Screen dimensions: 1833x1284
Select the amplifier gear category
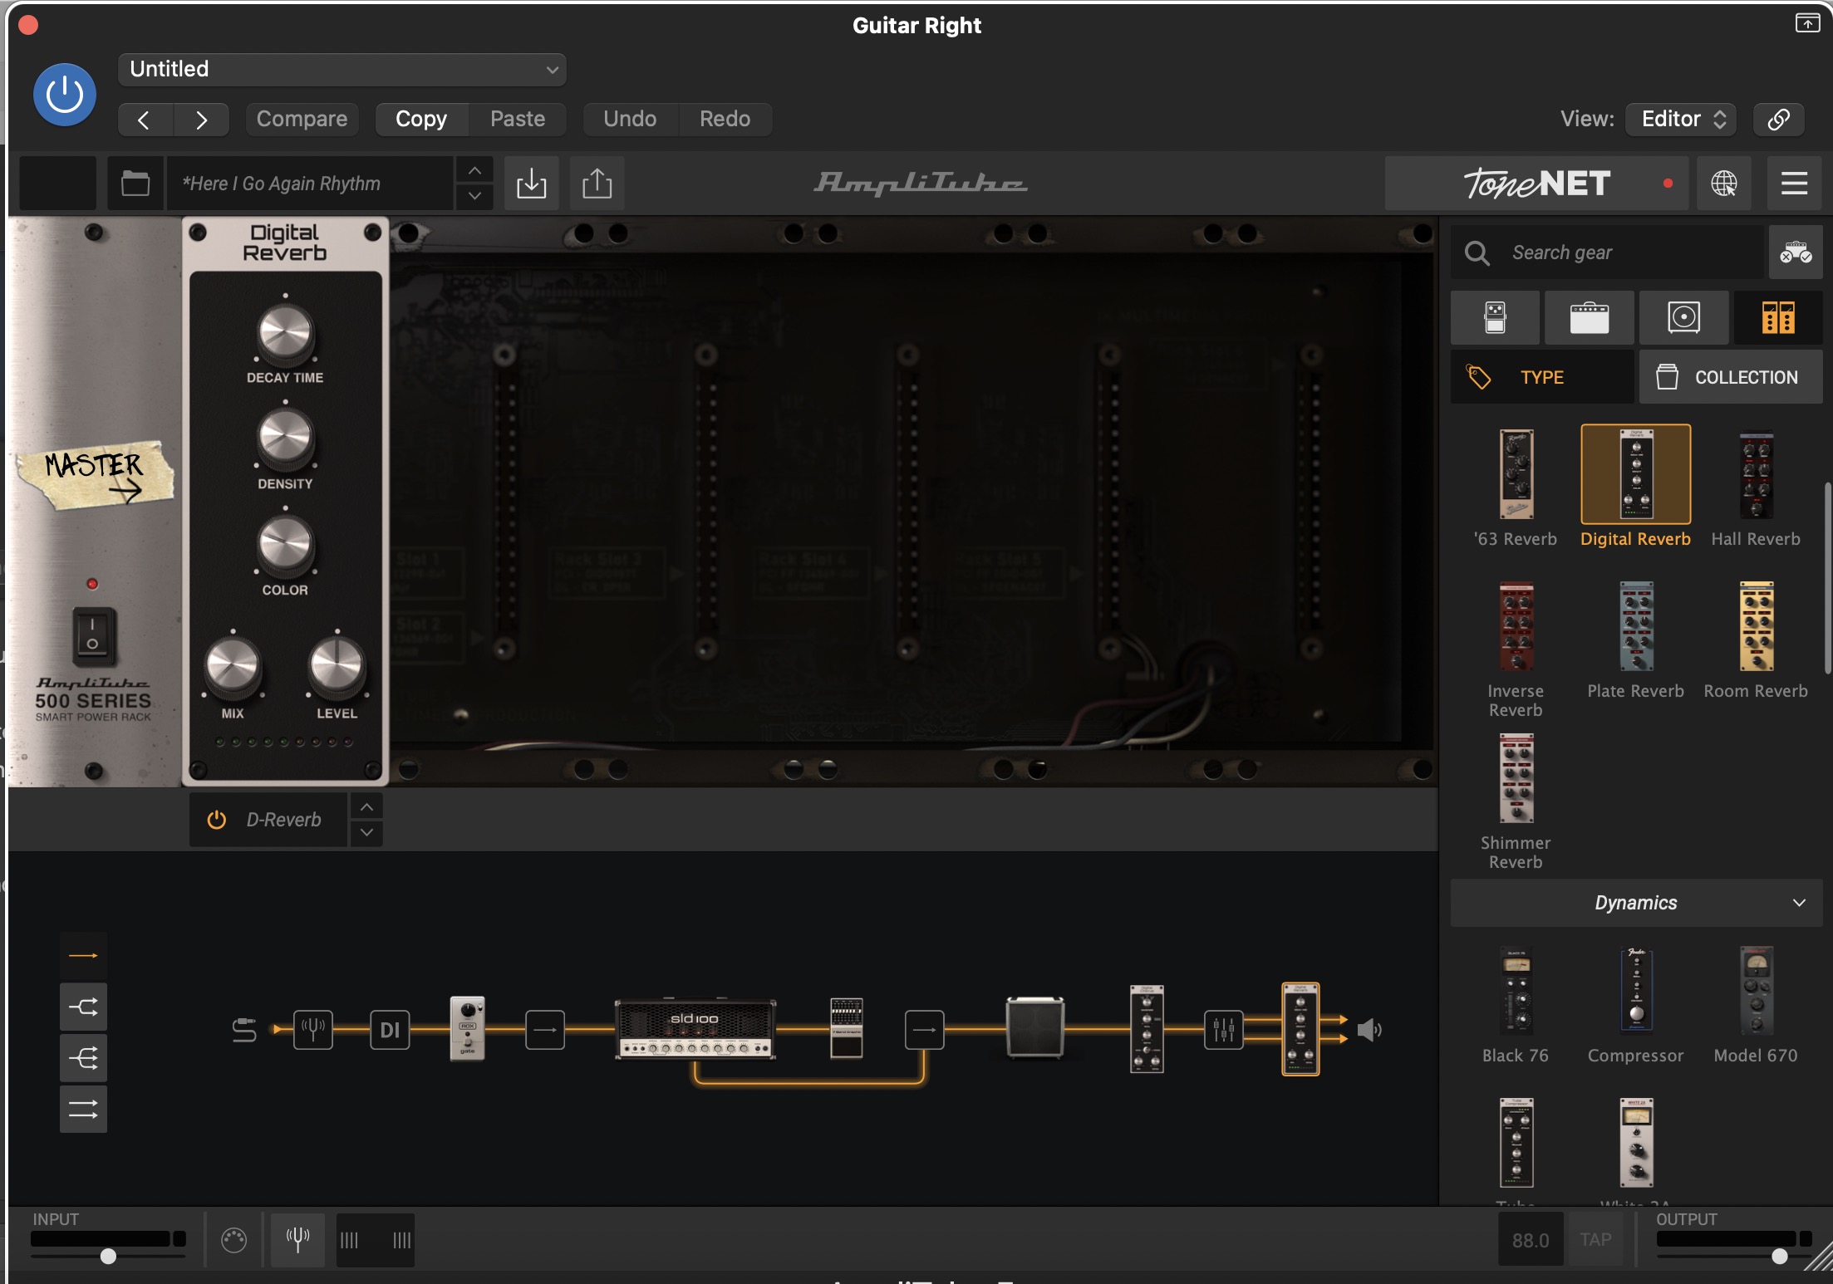[1589, 317]
